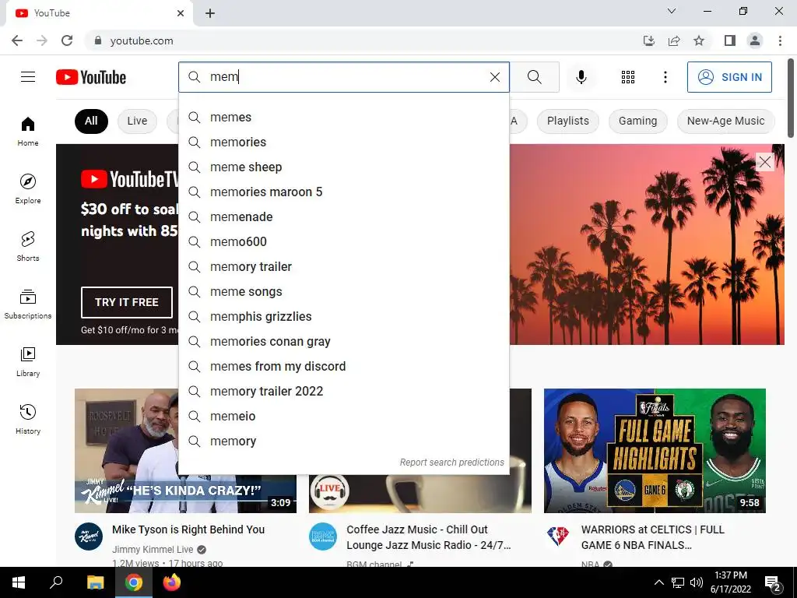The width and height of the screenshot is (797, 598).
Task: Select the All filter chip
Action: pyautogui.click(x=91, y=121)
